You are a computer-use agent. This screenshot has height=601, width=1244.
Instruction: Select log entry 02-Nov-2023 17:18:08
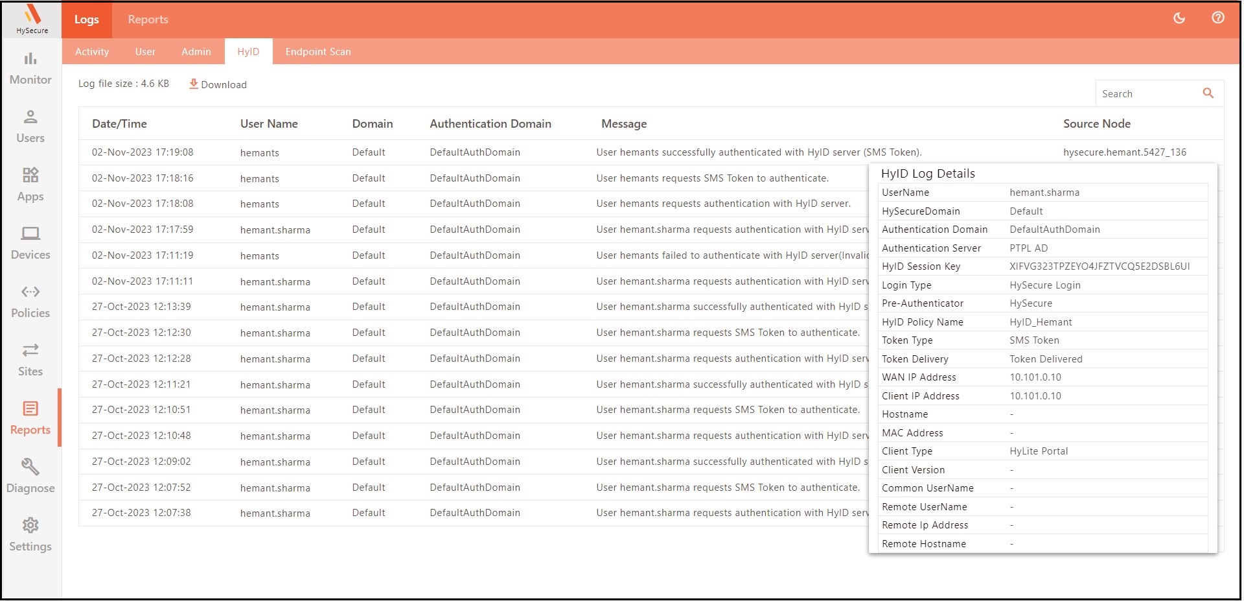(x=143, y=204)
